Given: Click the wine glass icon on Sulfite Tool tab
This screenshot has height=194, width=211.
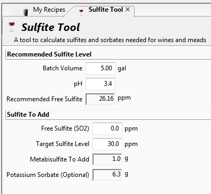Looking at the screenshot, I should 81,12.
